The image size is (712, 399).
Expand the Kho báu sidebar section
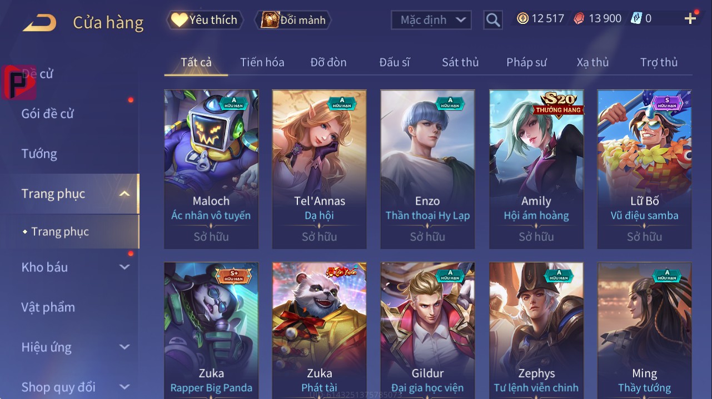coord(125,267)
